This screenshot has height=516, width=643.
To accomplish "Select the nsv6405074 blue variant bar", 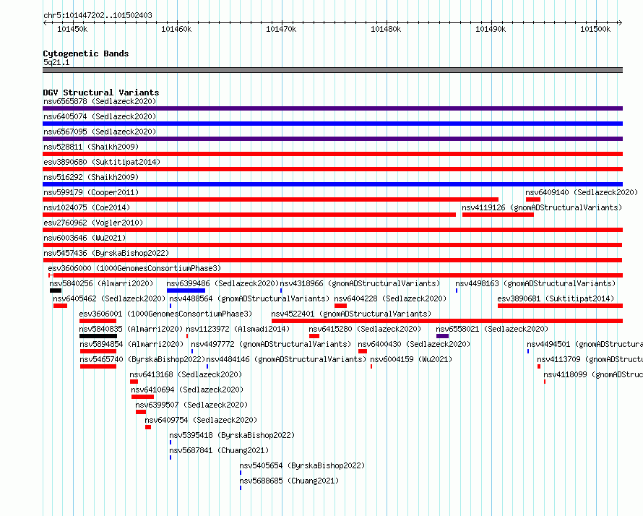I will (332, 124).
